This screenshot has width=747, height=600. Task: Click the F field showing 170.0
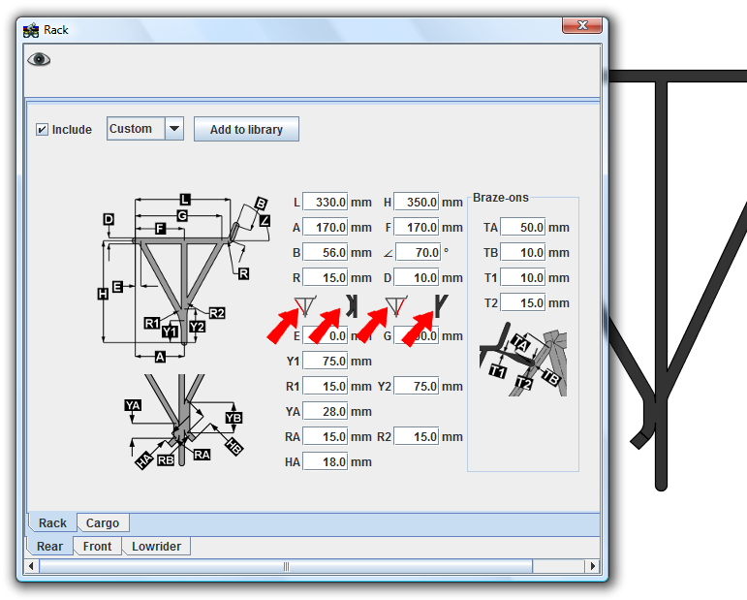click(x=416, y=228)
